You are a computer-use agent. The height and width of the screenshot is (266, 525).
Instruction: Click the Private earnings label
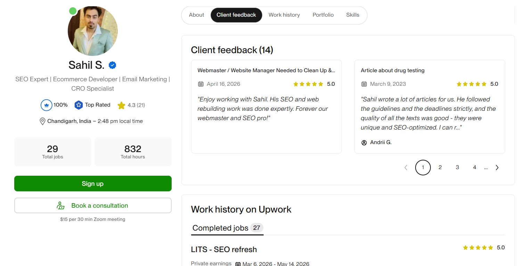point(211,264)
